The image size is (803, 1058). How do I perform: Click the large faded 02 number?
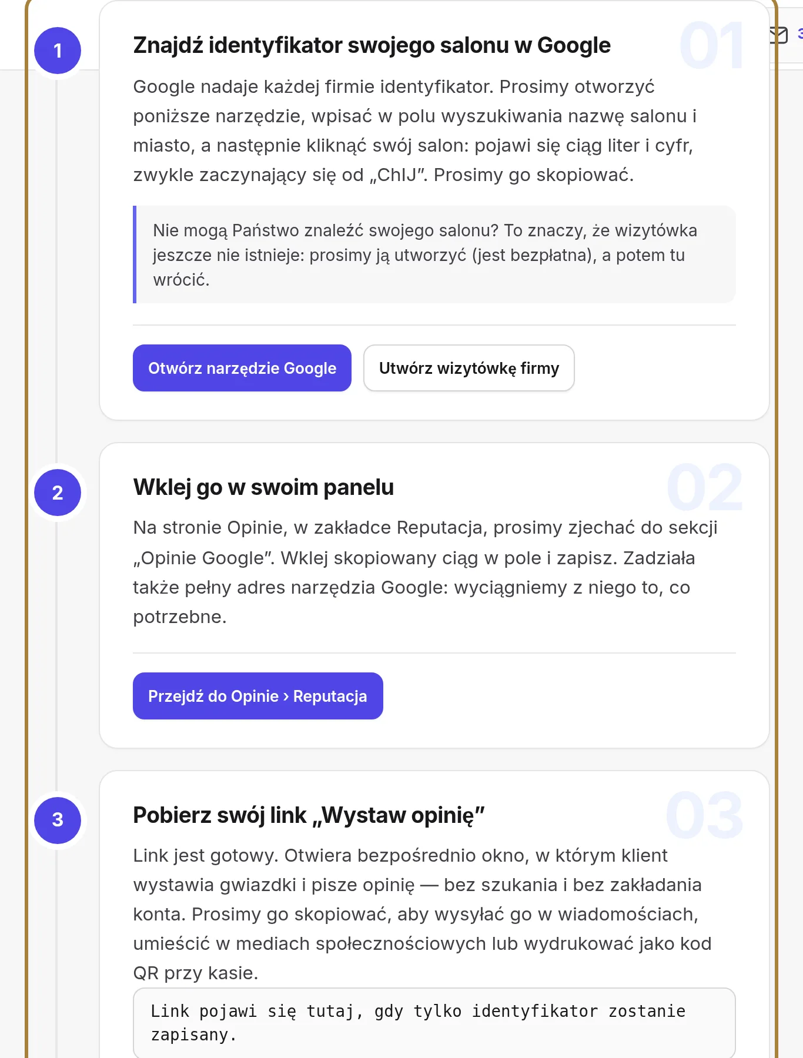tap(705, 488)
